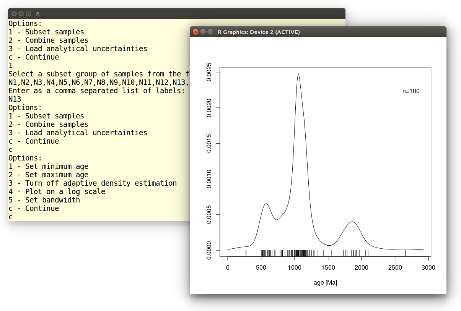Screen dimensions: 461x311
Task: Minimize the R Graphics window
Action: pos(203,32)
